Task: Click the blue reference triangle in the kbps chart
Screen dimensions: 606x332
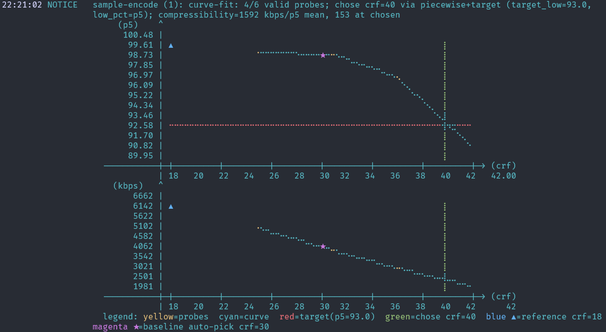Action: point(171,206)
